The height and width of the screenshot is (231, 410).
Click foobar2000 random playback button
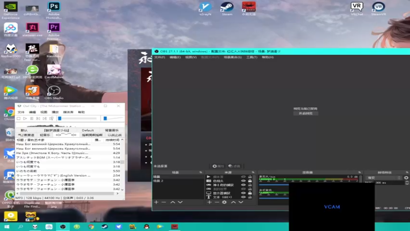coord(52,119)
